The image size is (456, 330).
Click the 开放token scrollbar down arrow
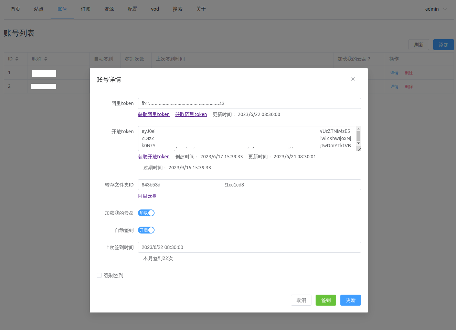click(x=358, y=143)
